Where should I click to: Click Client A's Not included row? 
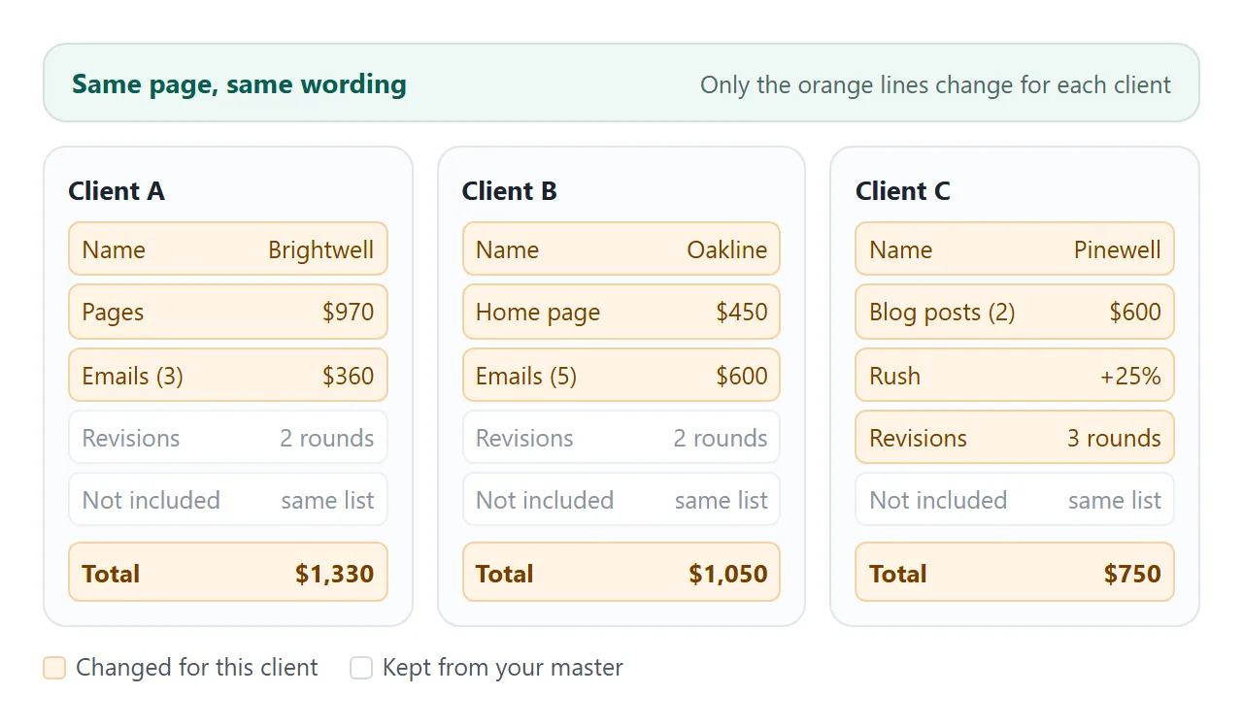click(228, 500)
